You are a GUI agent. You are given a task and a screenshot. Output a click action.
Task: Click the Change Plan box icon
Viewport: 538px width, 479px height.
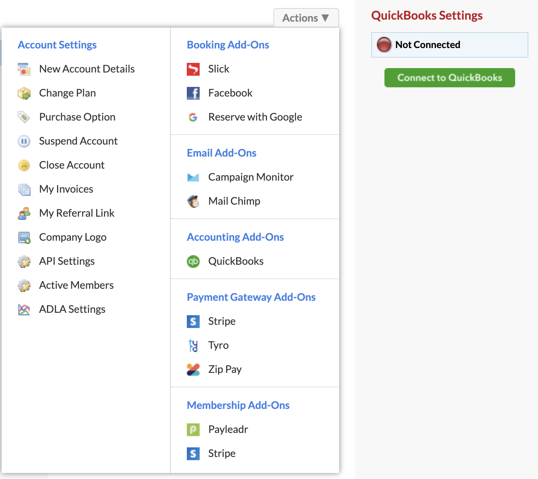click(24, 93)
